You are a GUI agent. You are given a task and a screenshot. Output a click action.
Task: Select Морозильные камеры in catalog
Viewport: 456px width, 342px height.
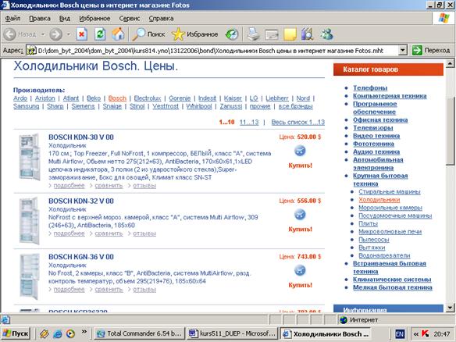pos(390,208)
